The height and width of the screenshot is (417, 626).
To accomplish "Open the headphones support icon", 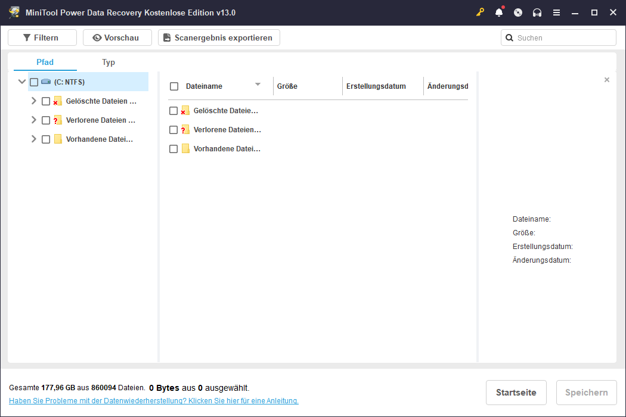I will (537, 13).
